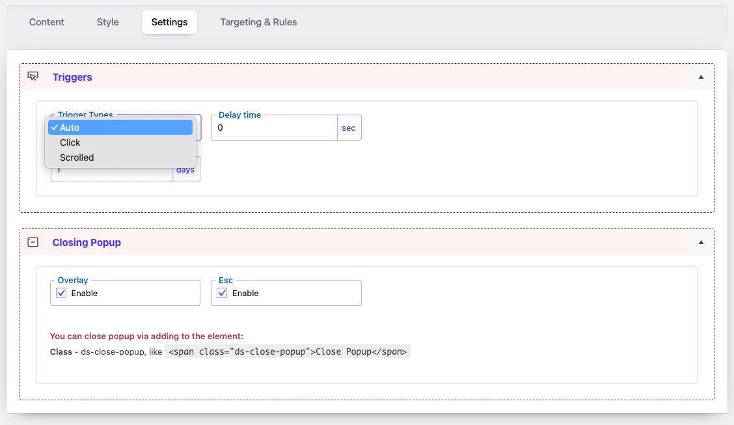
Task: Click the Overlay field label
Action: [73, 281]
